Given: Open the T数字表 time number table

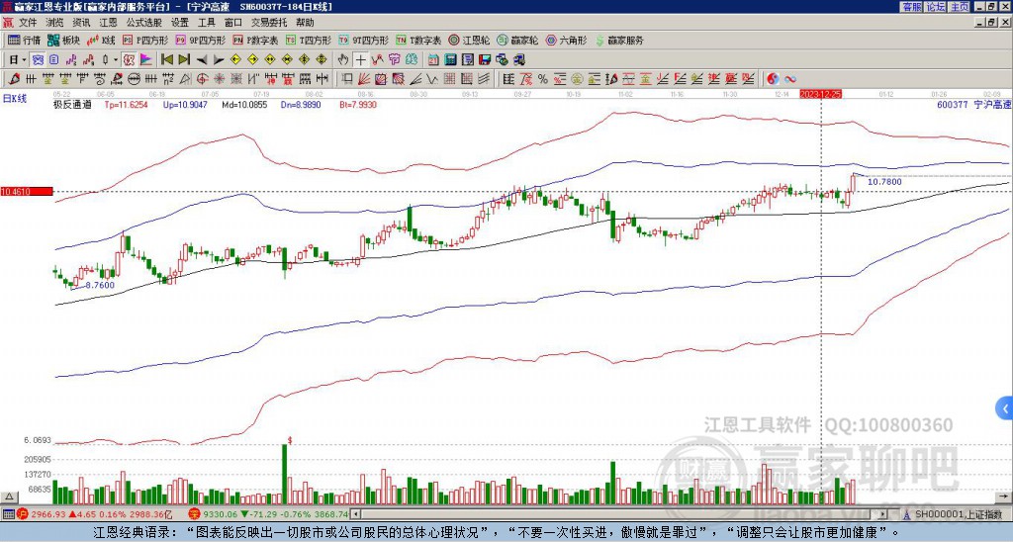Looking at the screenshot, I should click(x=418, y=40).
